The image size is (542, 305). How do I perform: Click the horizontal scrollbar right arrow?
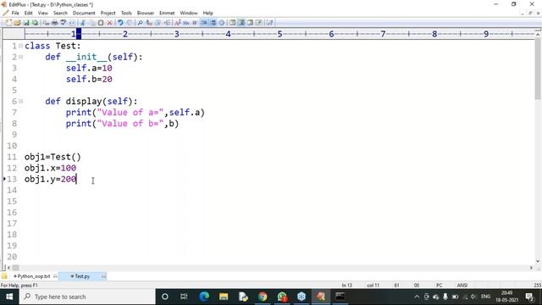pos(531,268)
